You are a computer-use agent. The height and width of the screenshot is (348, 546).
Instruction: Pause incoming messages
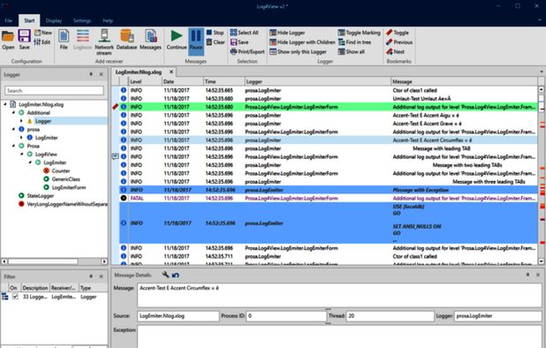(196, 42)
